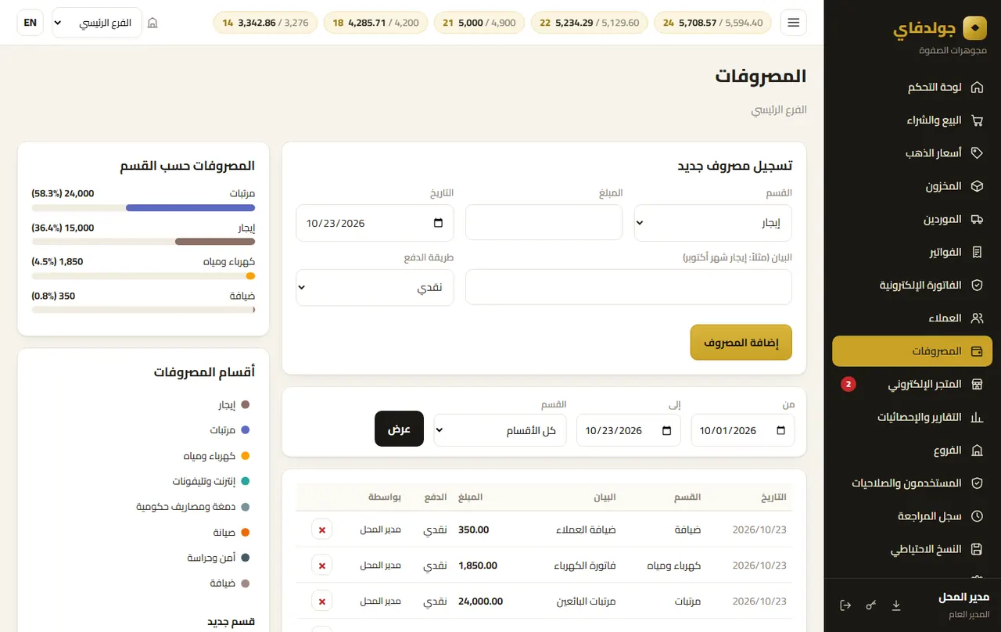
Task: Click the كهرباء ومياه 1,850 bar row
Action: (x=143, y=268)
